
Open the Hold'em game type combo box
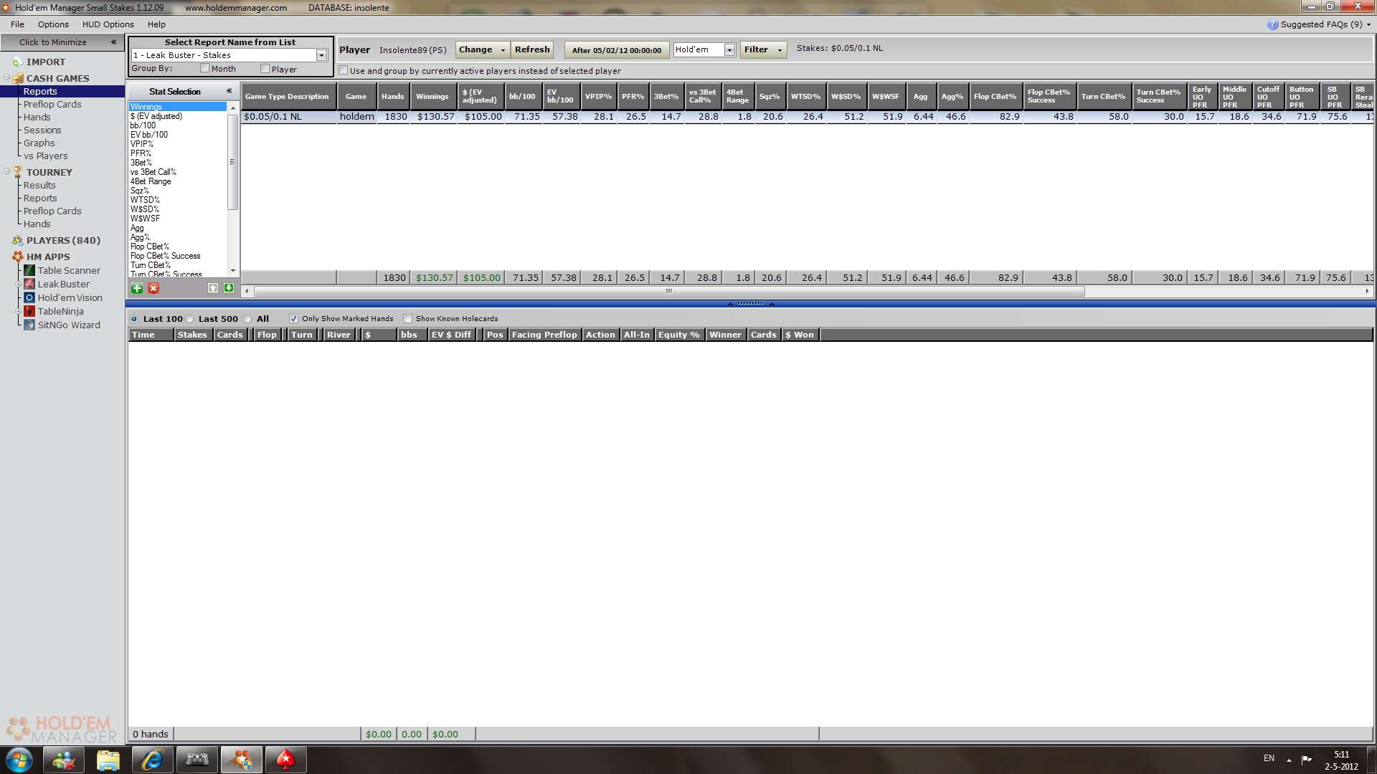tap(704, 49)
